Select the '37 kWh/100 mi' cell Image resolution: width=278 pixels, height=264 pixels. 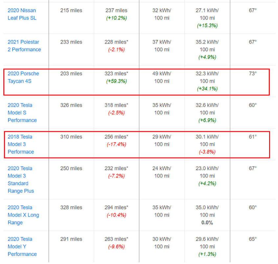click(x=162, y=46)
